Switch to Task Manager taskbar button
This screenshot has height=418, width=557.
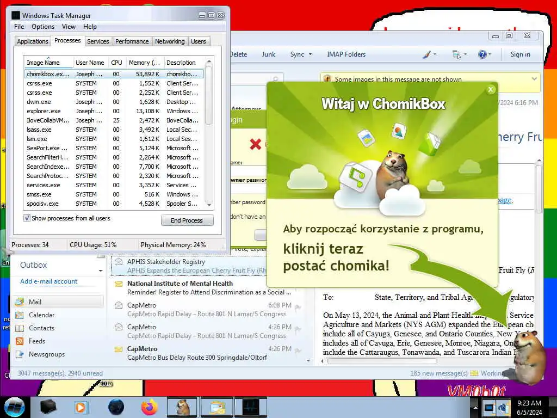[251, 407]
